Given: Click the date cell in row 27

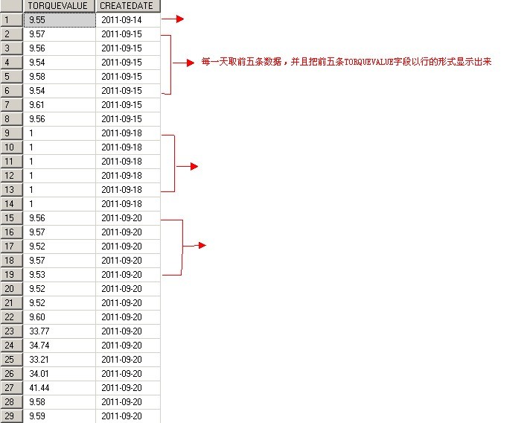Looking at the screenshot, I should [x=128, y=388].
